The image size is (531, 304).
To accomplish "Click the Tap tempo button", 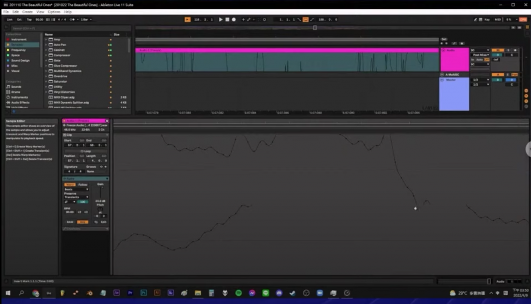I will pyautogui.click(x=29, y=20).
